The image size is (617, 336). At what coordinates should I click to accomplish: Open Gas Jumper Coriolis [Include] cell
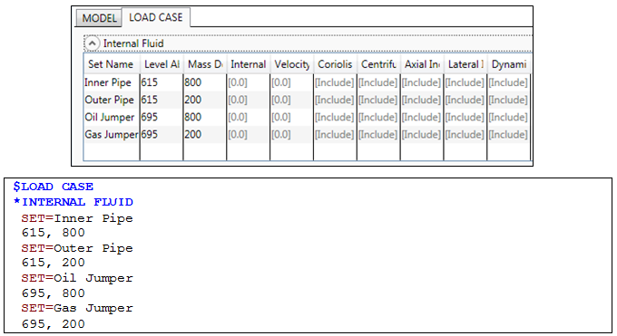tap(335, 134)
